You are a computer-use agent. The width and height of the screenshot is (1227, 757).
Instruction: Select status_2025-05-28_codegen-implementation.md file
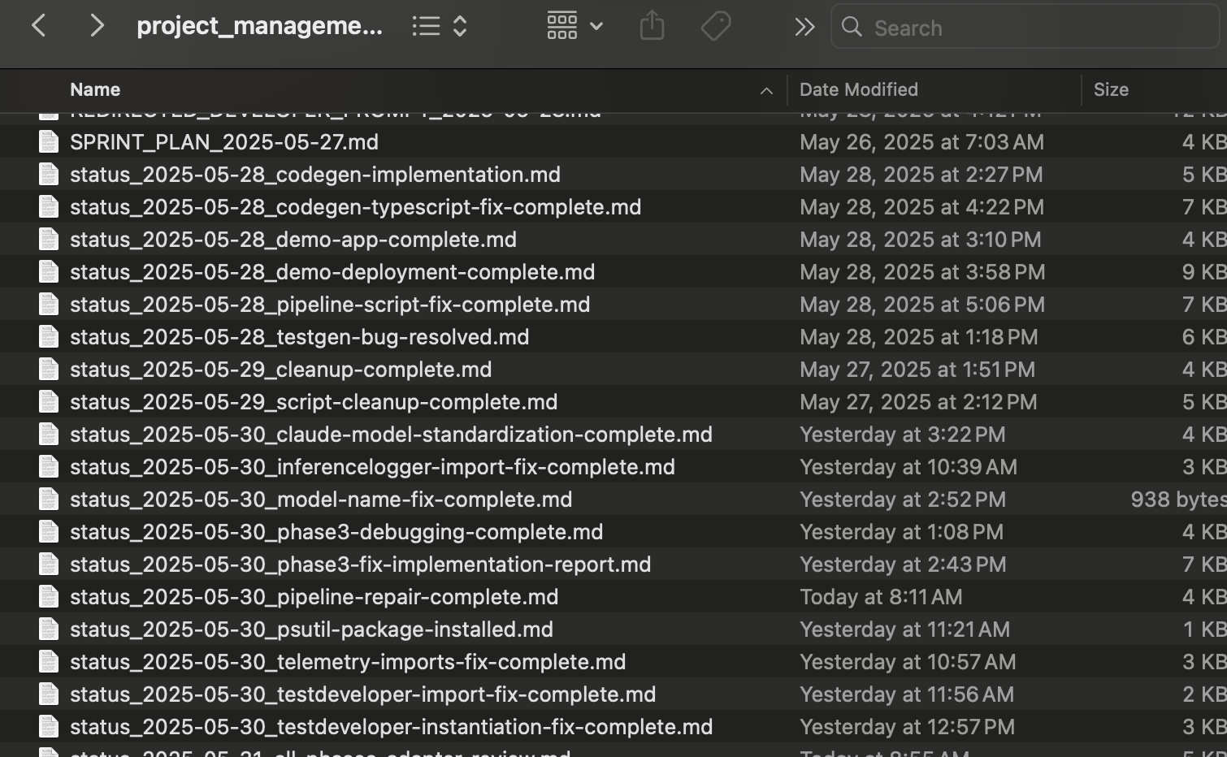[315, 175]
